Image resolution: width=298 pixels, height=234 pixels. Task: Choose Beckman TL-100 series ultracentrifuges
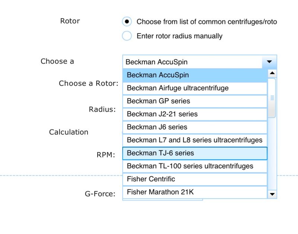click(195, 166)
